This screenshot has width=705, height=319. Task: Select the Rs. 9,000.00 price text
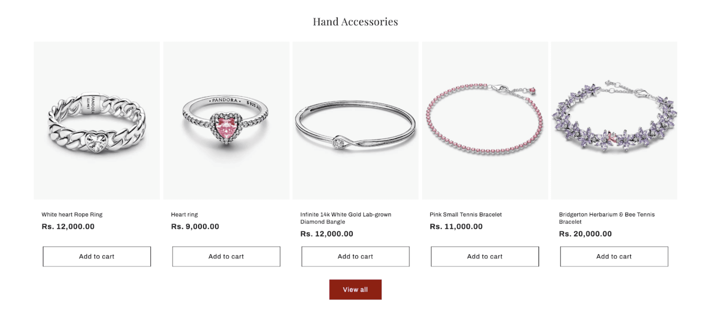pyautogui.click(x=195, y=226)
